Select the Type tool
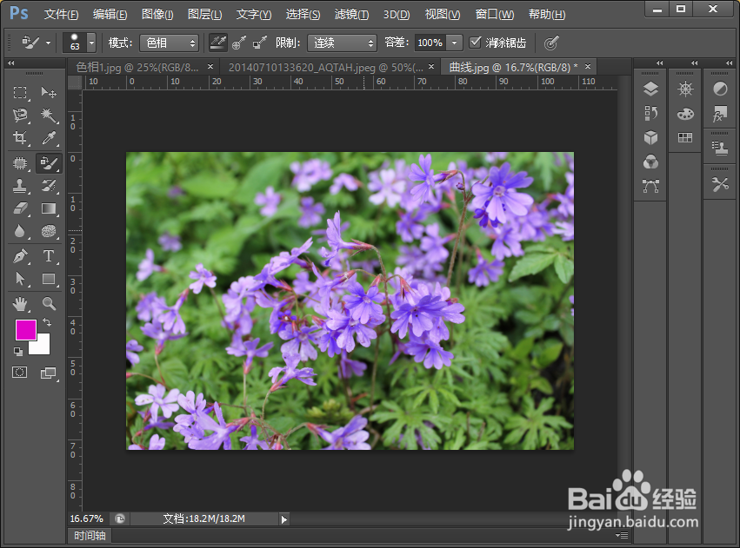 click(x=49, y=256)
